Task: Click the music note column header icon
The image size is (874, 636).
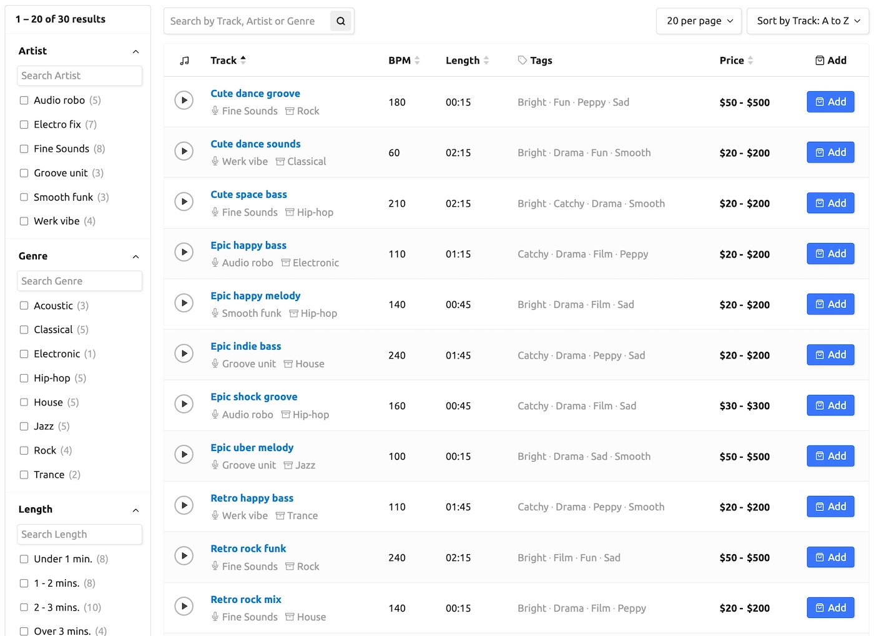Action: click(184, 60)
